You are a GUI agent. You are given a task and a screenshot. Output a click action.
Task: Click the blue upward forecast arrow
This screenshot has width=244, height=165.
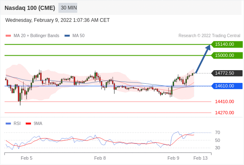click(203, 59)
